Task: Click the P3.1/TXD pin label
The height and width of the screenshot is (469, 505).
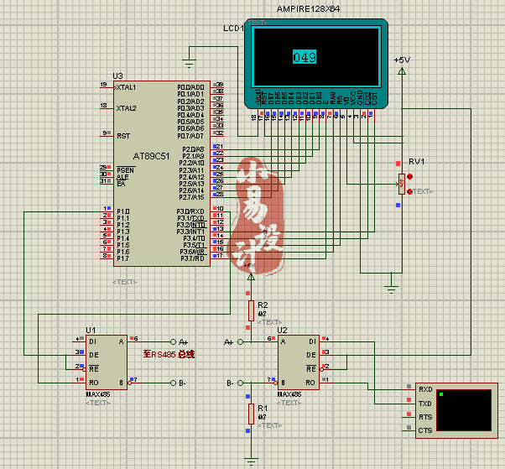Action: pos(190,218)
